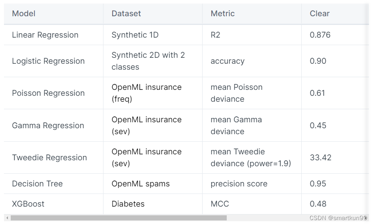The image size is (373, 224).
Task: Select the Model column header
Action: (x=24, y=13)
